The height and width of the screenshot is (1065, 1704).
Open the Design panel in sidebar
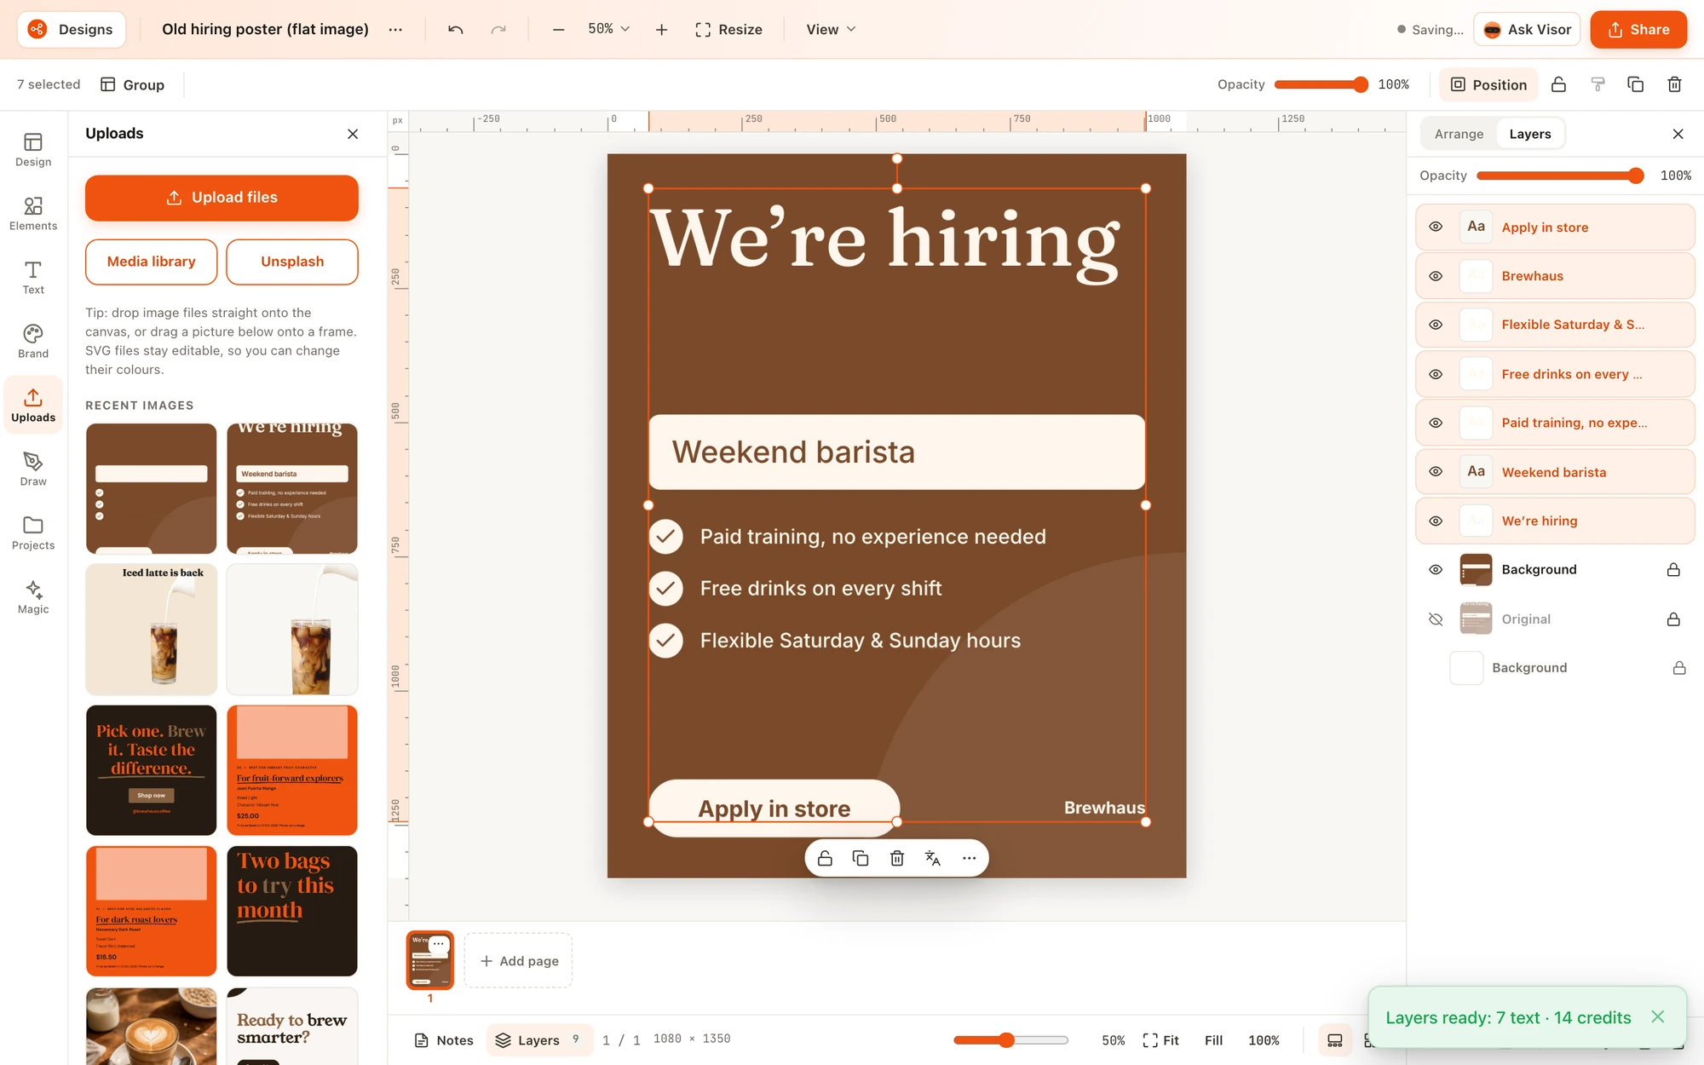coord(33,149)
